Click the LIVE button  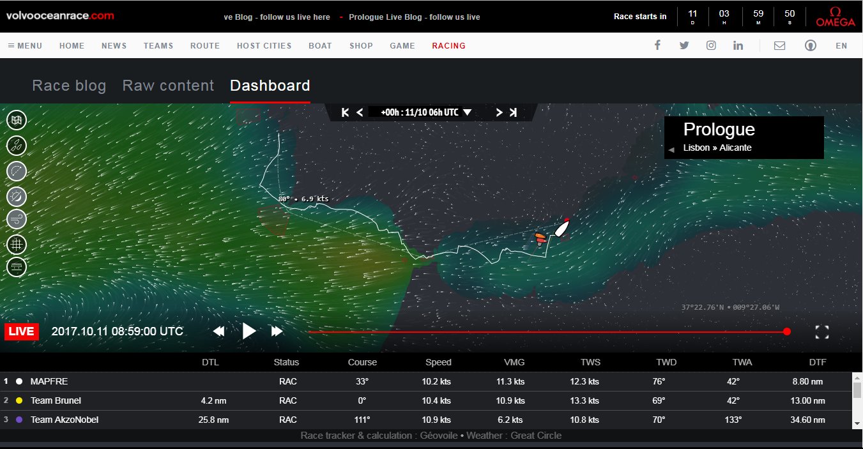pos(22,331)
